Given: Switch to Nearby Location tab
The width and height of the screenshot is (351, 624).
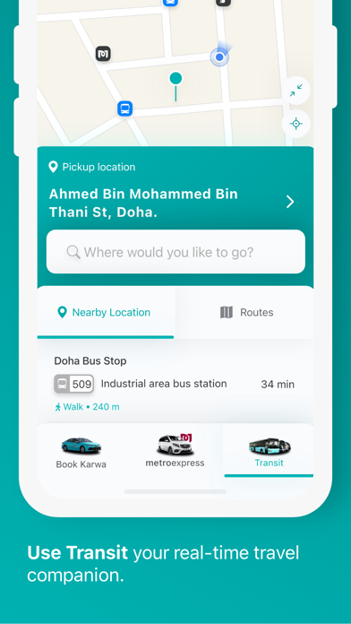Looking at the screenshot, I should [106, 312].
